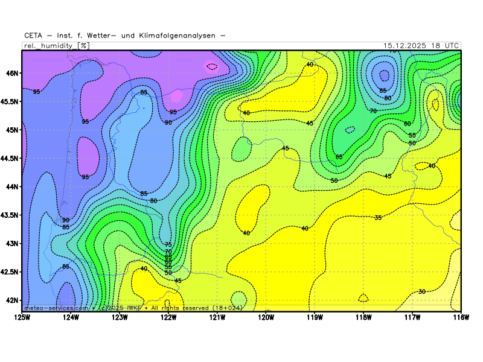Image resolution: width=483 pixels, height=362 pixels.
Task: Click the 116W longitude axis label
Action: pos(461,317)
